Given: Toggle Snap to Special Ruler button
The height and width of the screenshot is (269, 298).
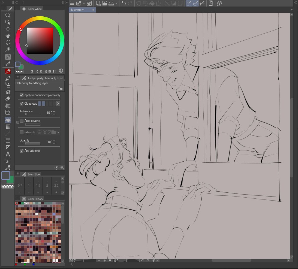Looking at the screenshot, I should (x=195, y=3).
